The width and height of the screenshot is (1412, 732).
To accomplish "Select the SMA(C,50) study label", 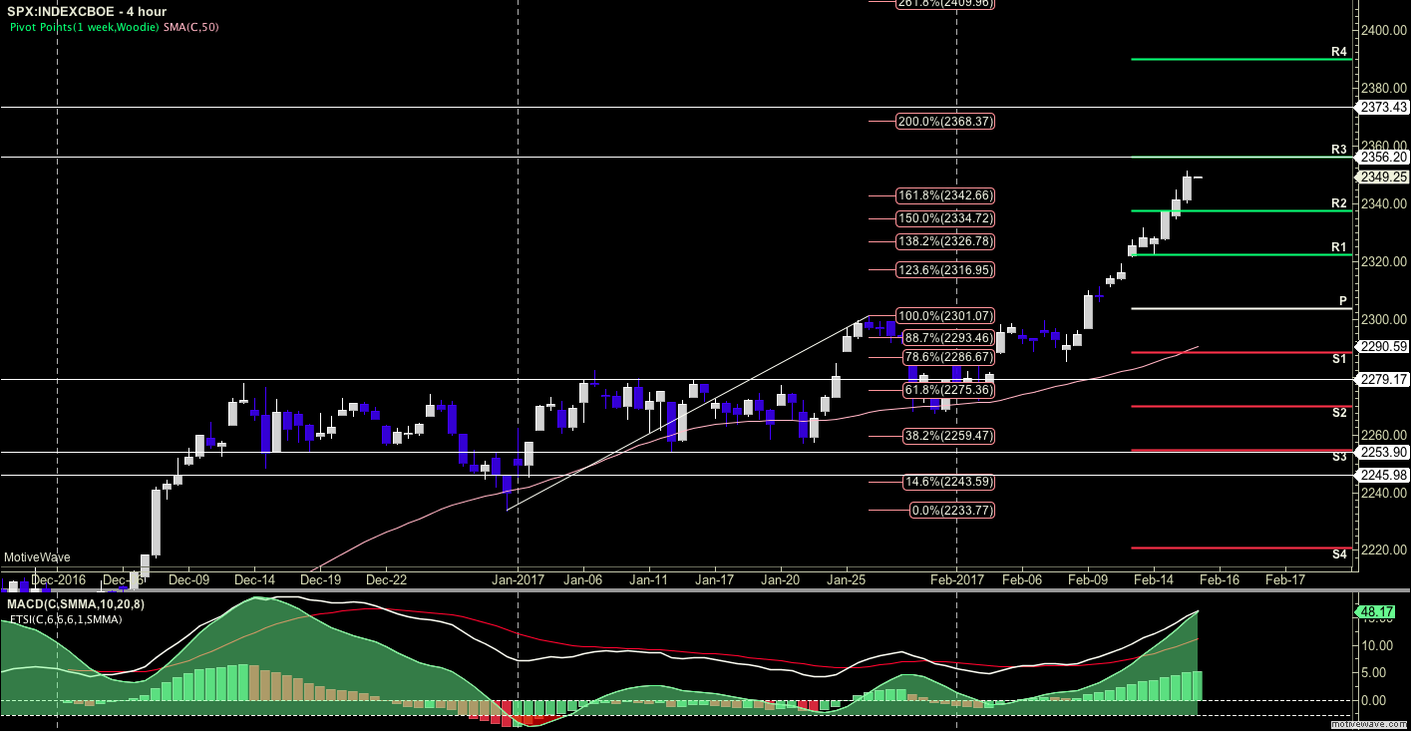I will (190, 27).
